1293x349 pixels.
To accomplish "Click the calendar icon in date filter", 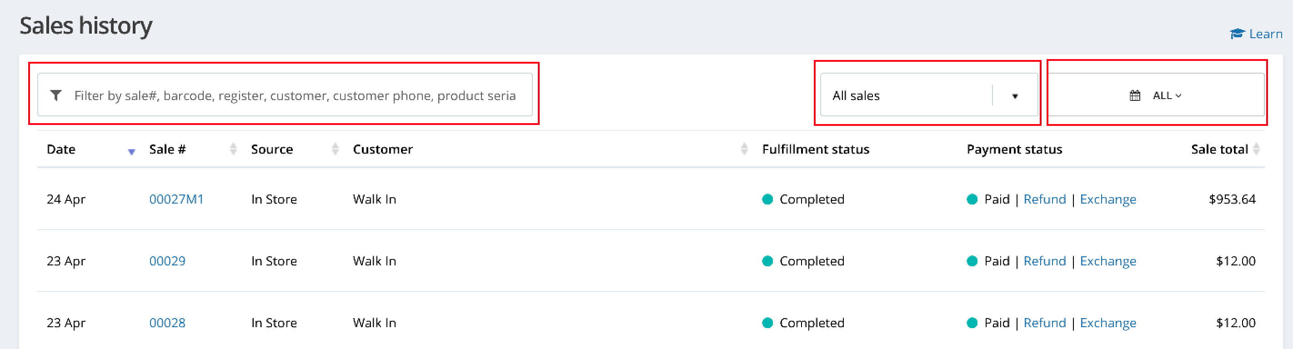I will coord(1135,95).
